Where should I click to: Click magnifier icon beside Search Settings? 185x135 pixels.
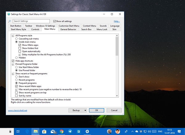point(10,21)
